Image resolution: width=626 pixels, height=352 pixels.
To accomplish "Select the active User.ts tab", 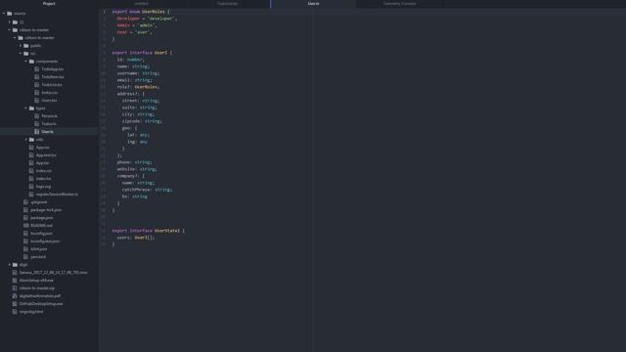I will point(313,4).
